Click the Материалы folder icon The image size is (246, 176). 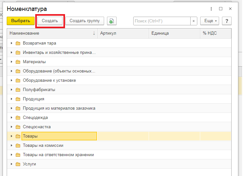pyautogui.click(x=18, y=62)
